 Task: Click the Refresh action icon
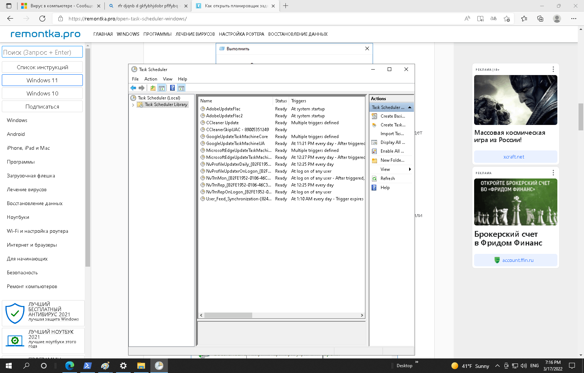pos(374,178)
